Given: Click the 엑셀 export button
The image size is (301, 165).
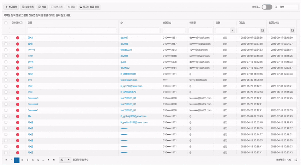Looking at the screenshot, I should tap(43, 7).
